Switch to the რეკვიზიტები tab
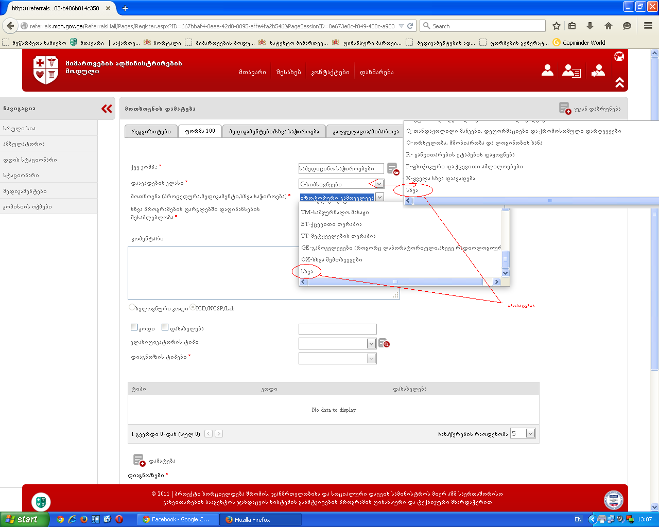This screenshot has height=527, width=659. click(151, 131)
